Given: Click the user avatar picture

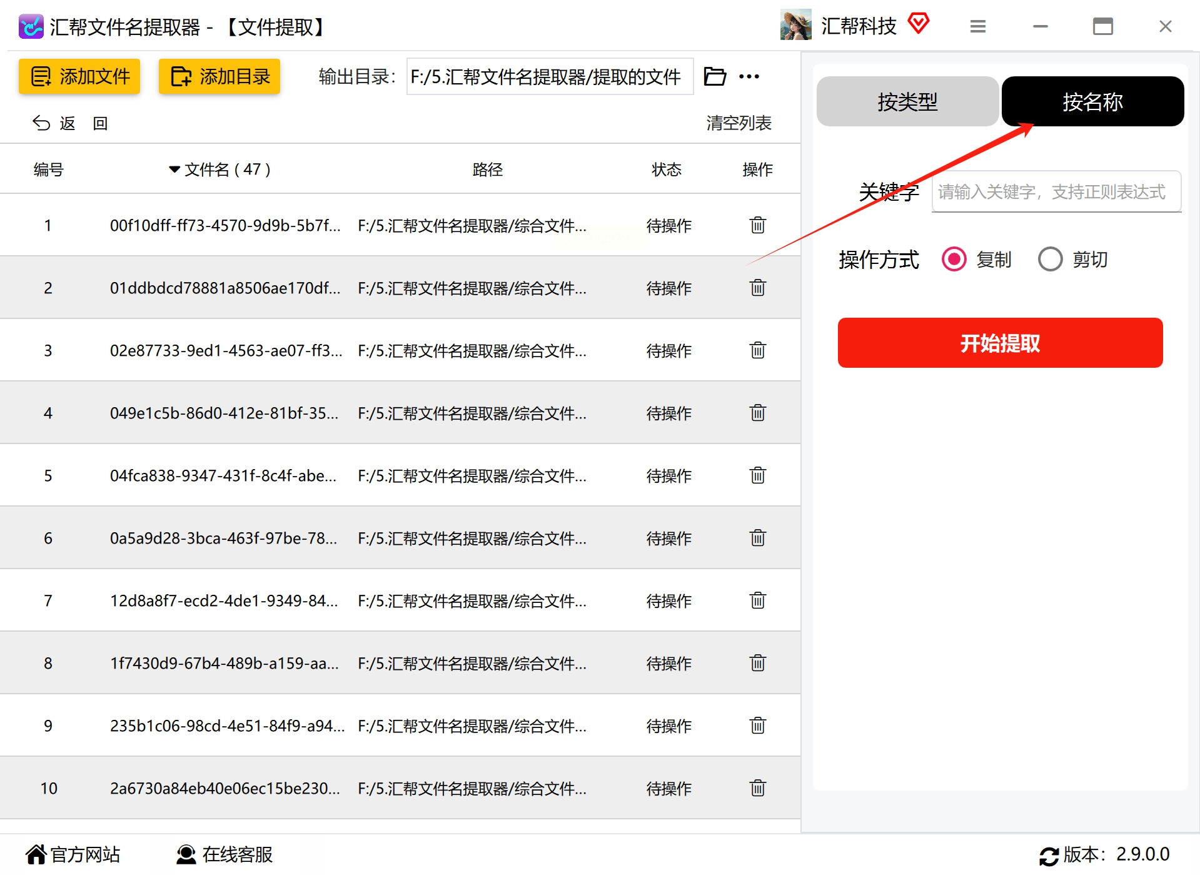Looking at the screenshot, I should [795, 25].
